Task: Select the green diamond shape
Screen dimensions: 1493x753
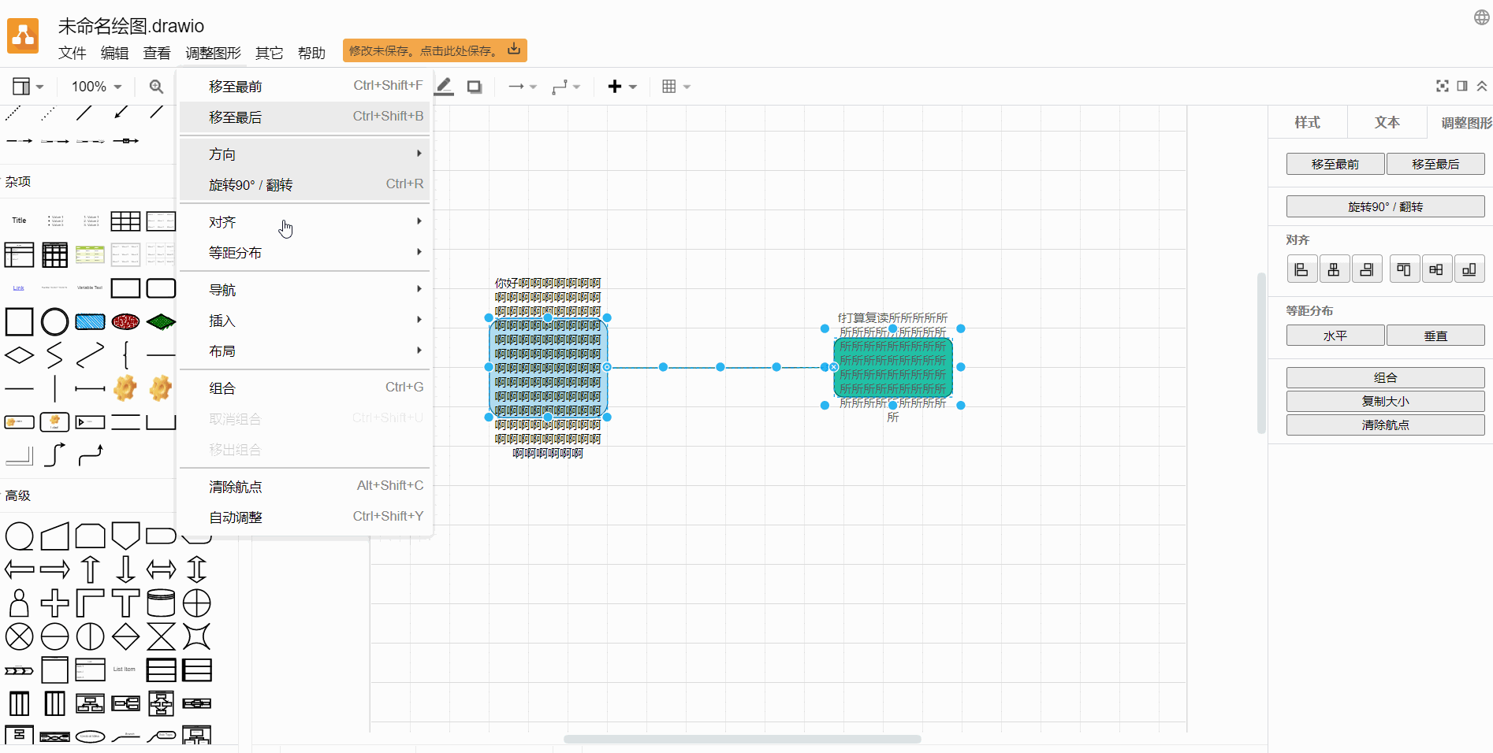Action: [x=161, y=321]
